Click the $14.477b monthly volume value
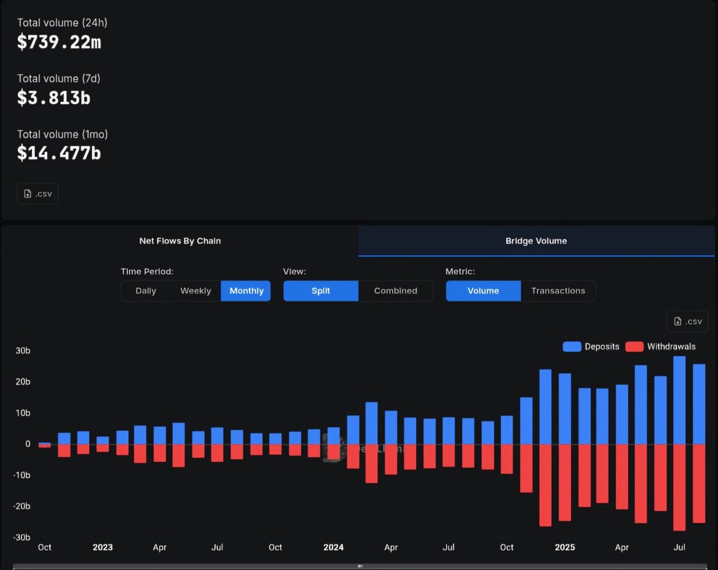718x570 pixels. coord(59,153)
